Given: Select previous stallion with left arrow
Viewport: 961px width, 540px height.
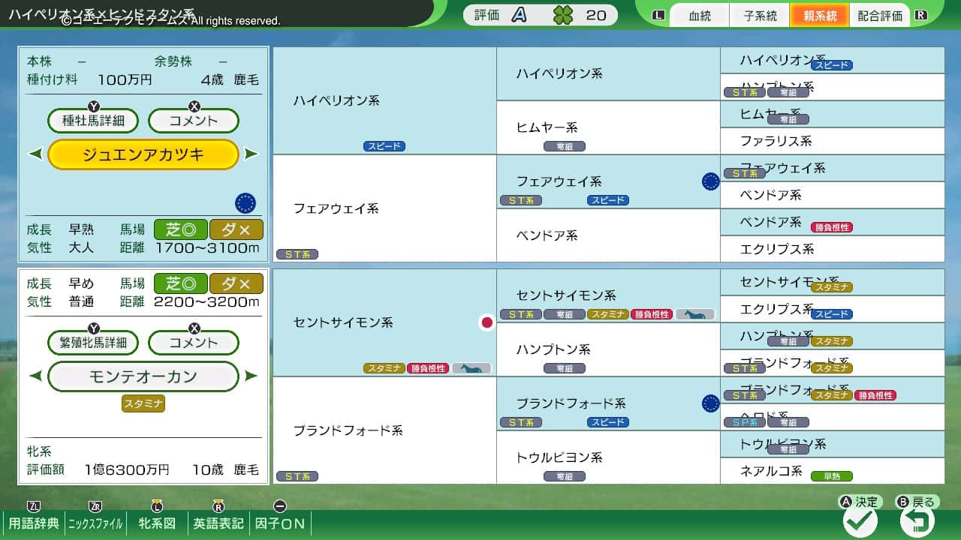Looking at the screenshot, I should click(x=35, y=154).
